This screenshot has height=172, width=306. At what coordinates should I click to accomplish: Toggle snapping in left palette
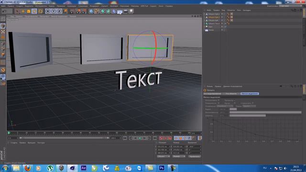[x=3, y=70]
